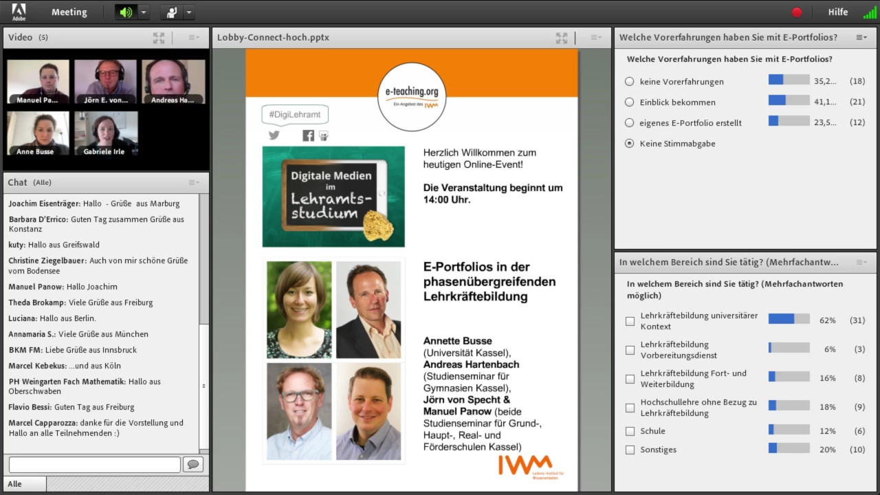The image size is (880, 495).
Task: Open speaker volume dropdown arrow
Action: (x=144, y=12)
